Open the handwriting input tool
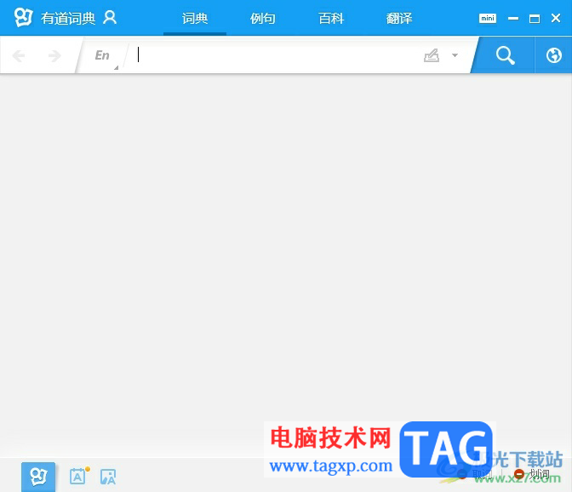572x492 pixels. coord(432,55)
